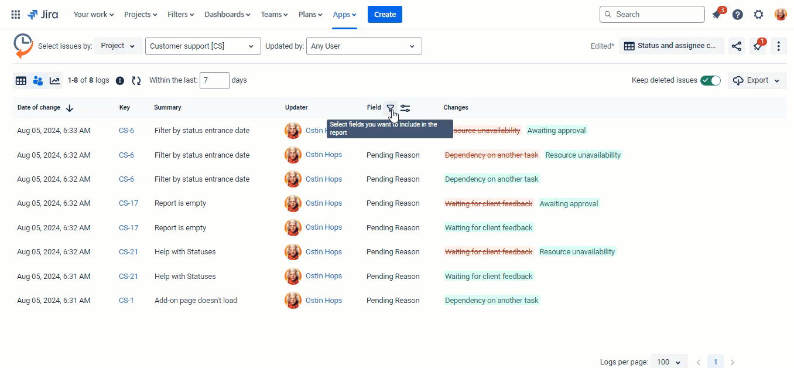The image size is (794, 368).
Task: Click the Create button
Action: tap(385, 15)
